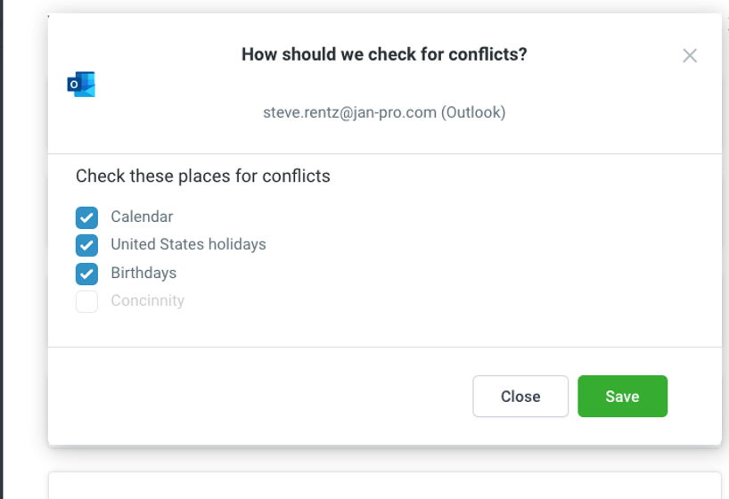Click the white card below the dialog
The width and height of the screenshot is (729, 499).
(x=384, y=486)
